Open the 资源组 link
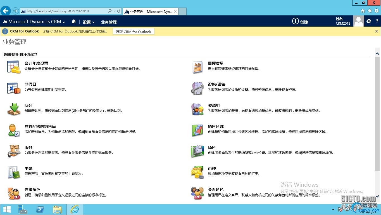Screen dimensions: 381x215 (x=214, y=106)
